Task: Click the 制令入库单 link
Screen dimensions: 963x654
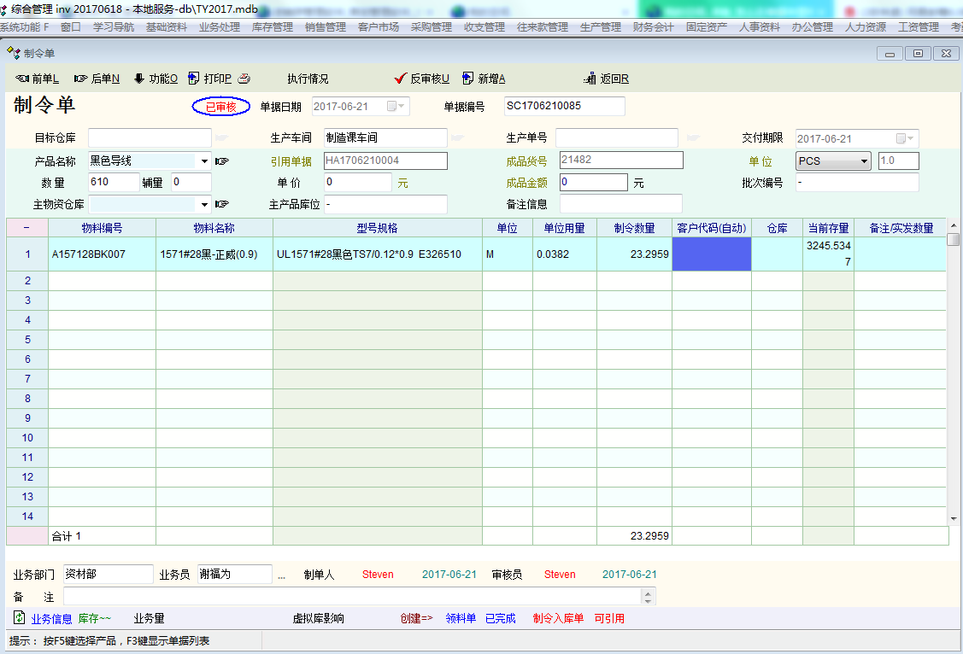Action: coord(557,618)
